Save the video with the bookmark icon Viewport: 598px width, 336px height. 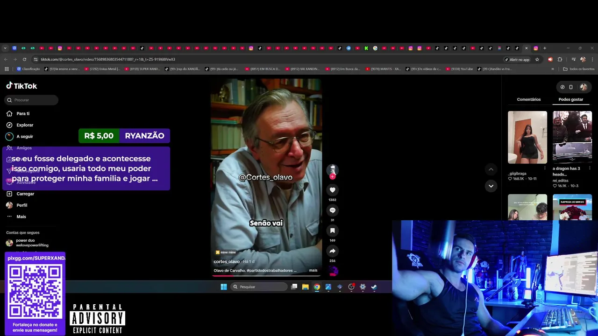pyautogui.click(x=332, y=231)
